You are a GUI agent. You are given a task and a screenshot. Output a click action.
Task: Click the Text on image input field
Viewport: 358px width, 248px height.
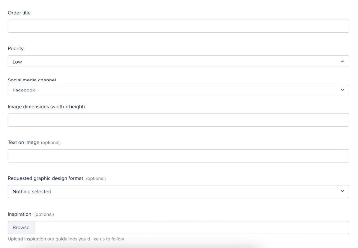click(178, 156)
